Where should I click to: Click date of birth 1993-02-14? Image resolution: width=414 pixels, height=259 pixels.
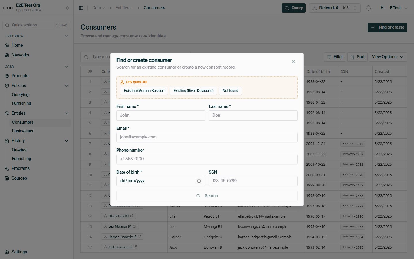(316, 247)
